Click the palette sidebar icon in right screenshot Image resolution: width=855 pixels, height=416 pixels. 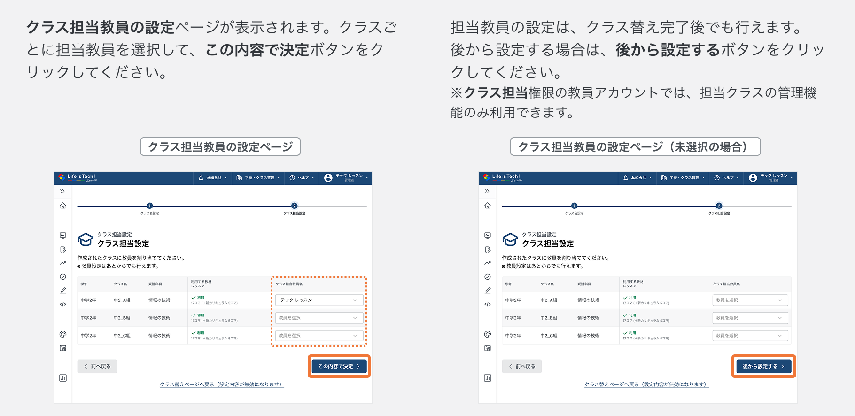coord(488,334)
